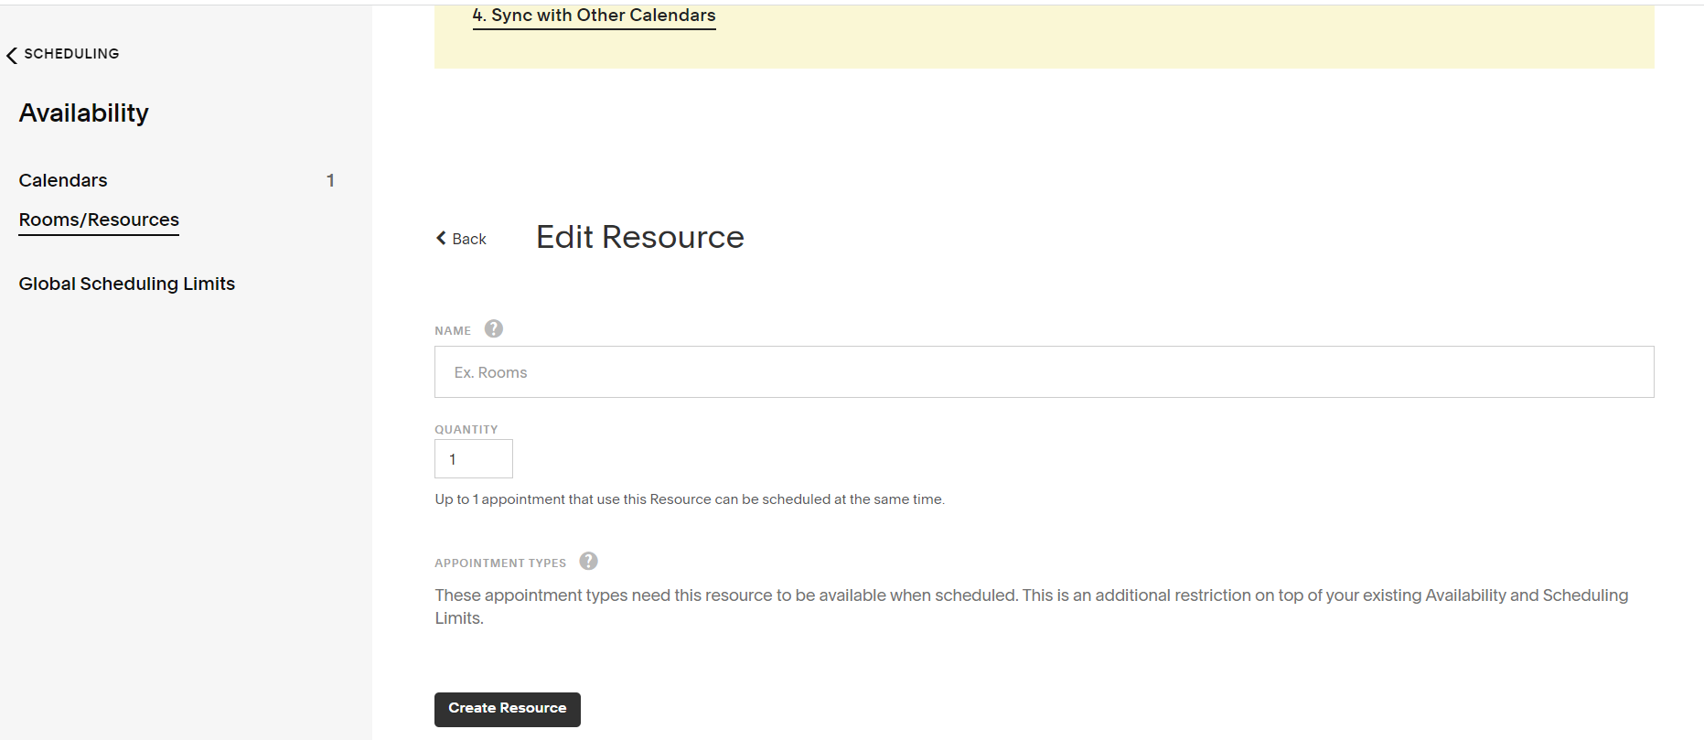Click Create Resource button
This screenshot has width=1704, height=740.
tap(507, 709)
